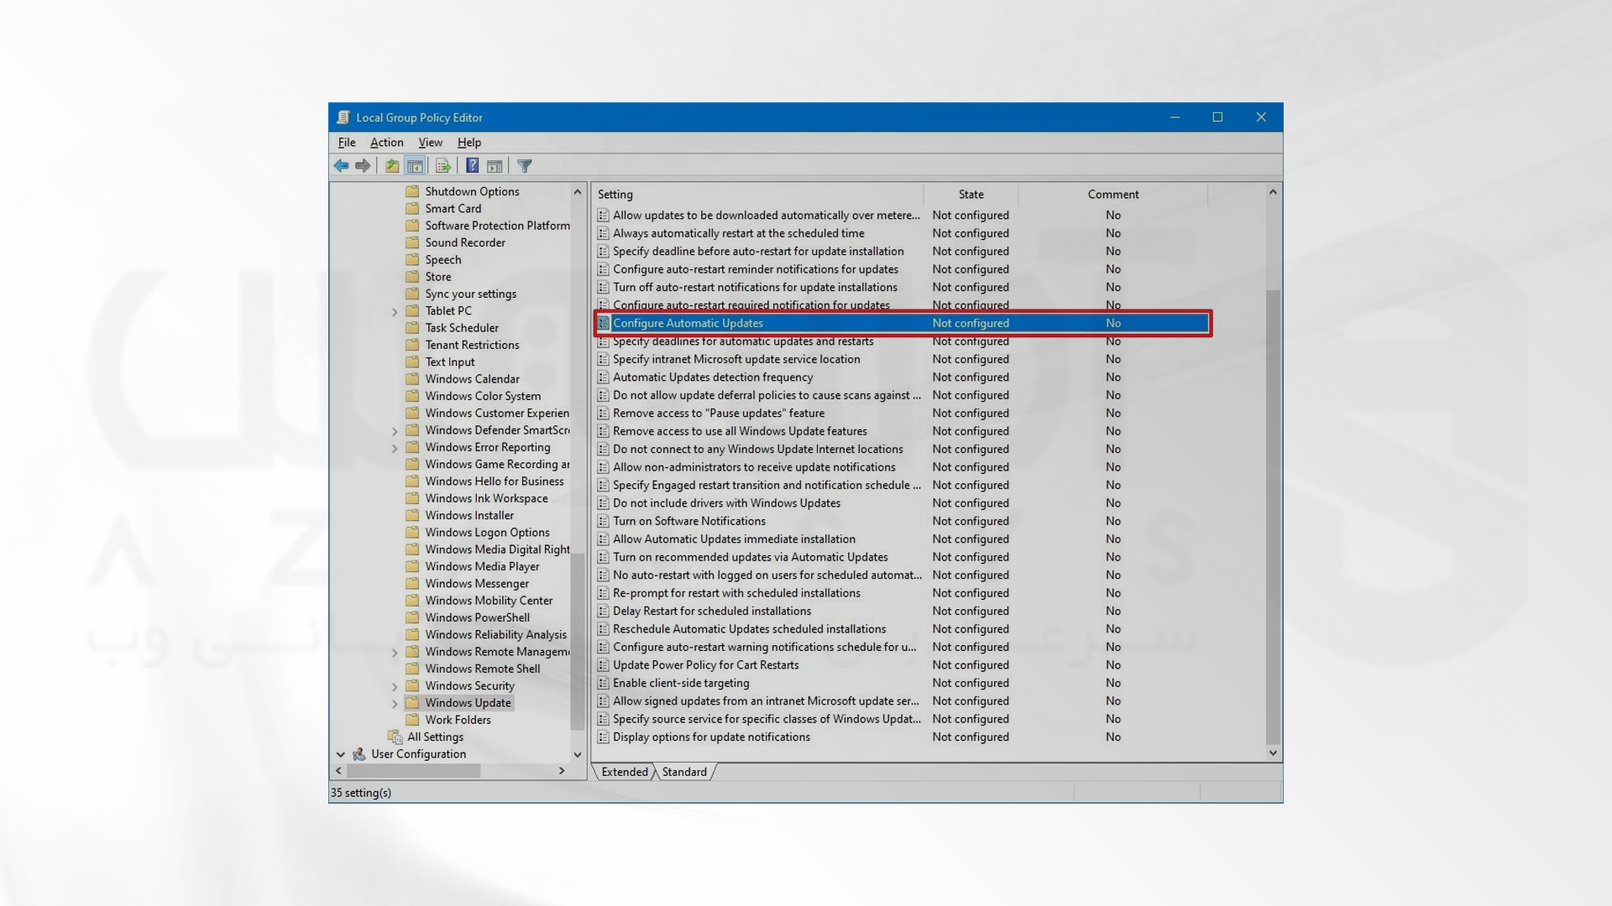Screen dimensions: 1612x906
Task: Click the Shutdown Options folder icon
Action: click(412, 191)
